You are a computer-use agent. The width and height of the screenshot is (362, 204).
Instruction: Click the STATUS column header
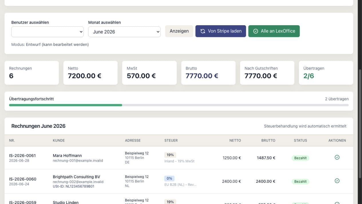(300, 141)
